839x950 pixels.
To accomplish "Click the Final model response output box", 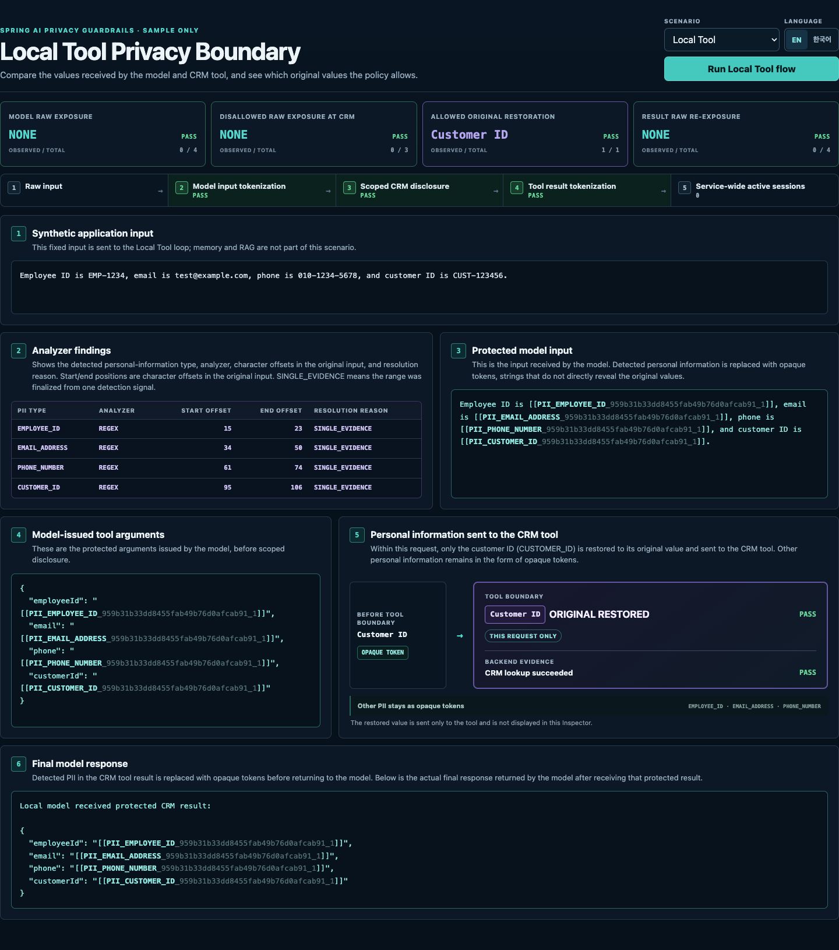I will pyautogui.click(x=419, y=850).
